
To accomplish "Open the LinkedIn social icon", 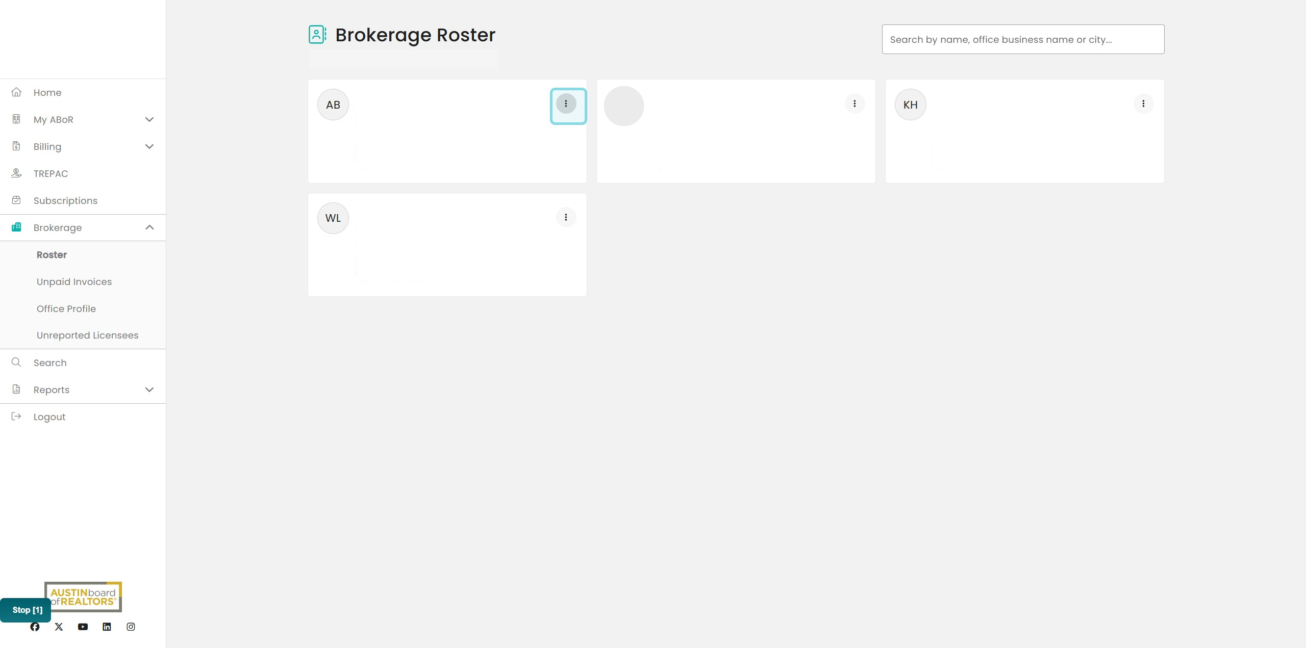I will [107, 627].
